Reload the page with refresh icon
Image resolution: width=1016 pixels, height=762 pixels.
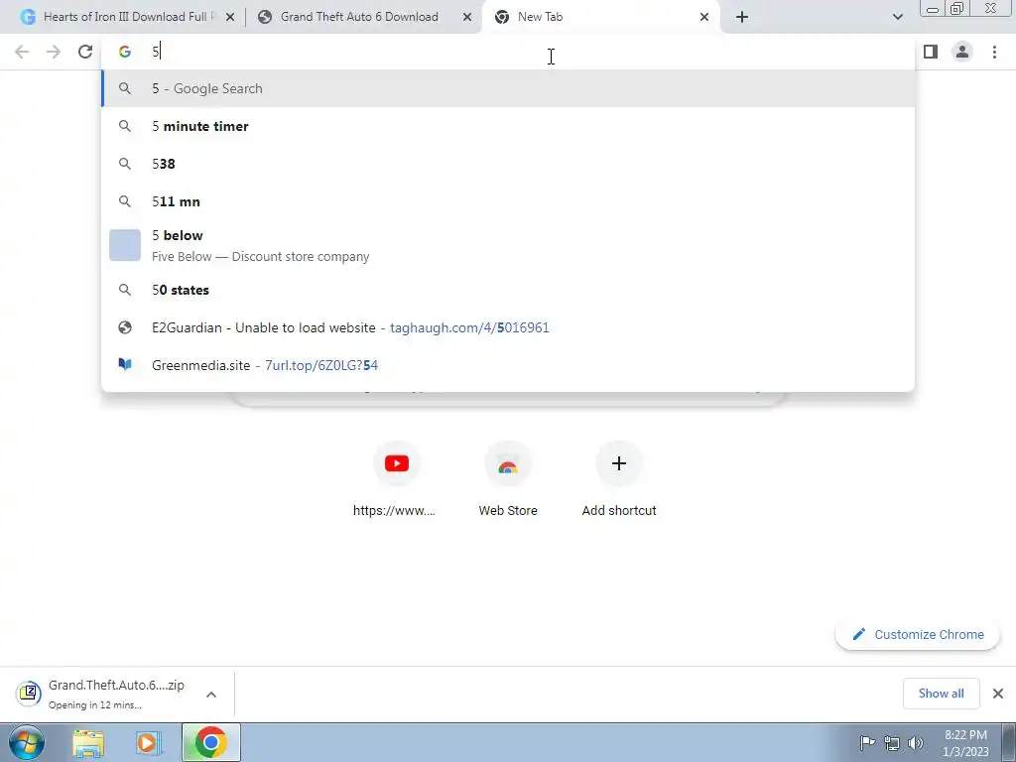point(85,52)
